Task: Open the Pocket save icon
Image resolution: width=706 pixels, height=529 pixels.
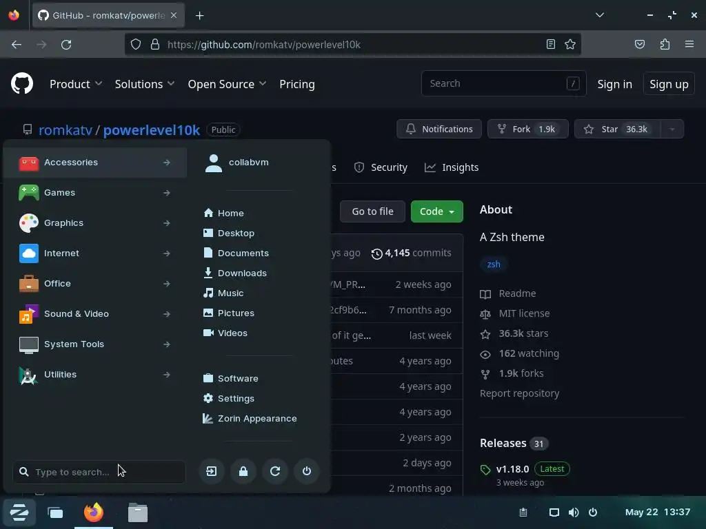Action: tap(639, 44)
